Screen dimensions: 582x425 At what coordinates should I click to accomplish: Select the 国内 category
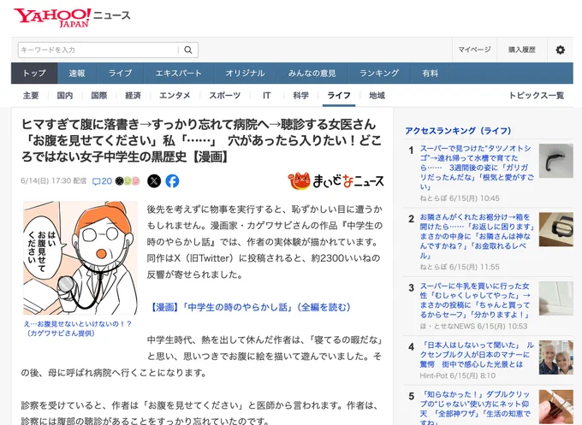pos(65,95)
